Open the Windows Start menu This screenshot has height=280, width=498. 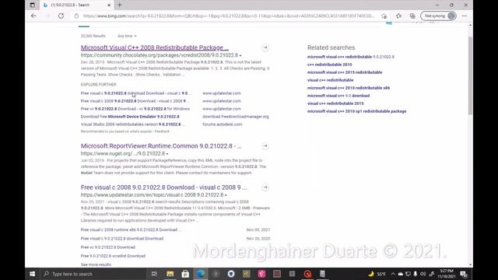click(33, 274)
